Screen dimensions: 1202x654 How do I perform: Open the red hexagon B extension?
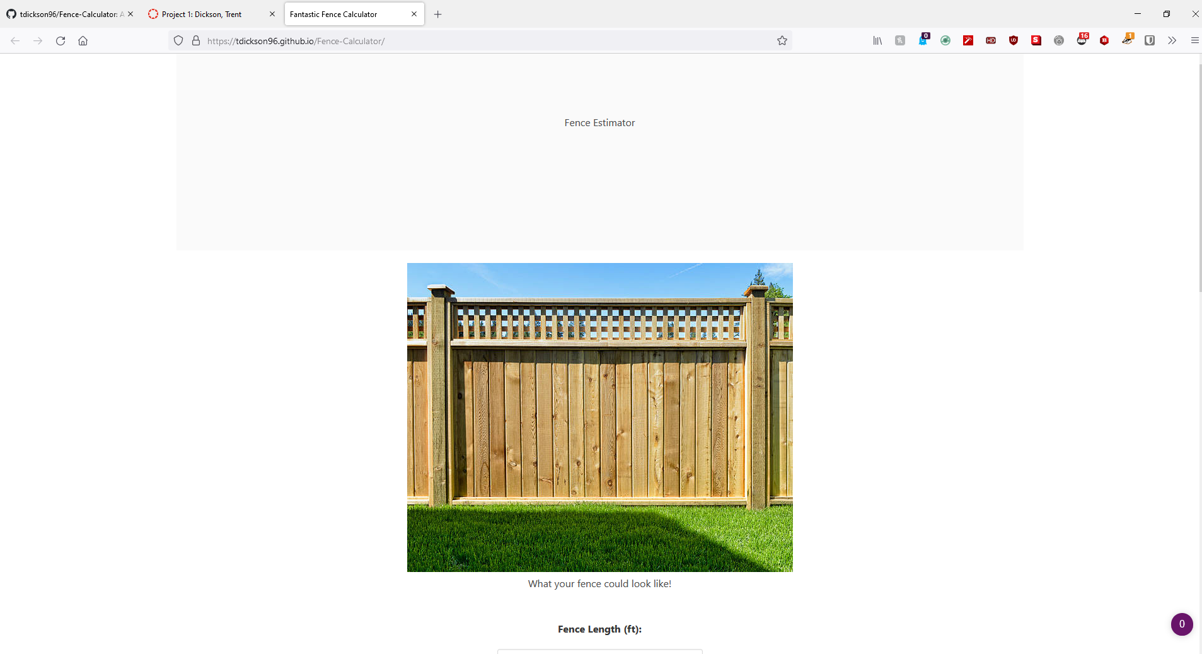click(1104, 41)
